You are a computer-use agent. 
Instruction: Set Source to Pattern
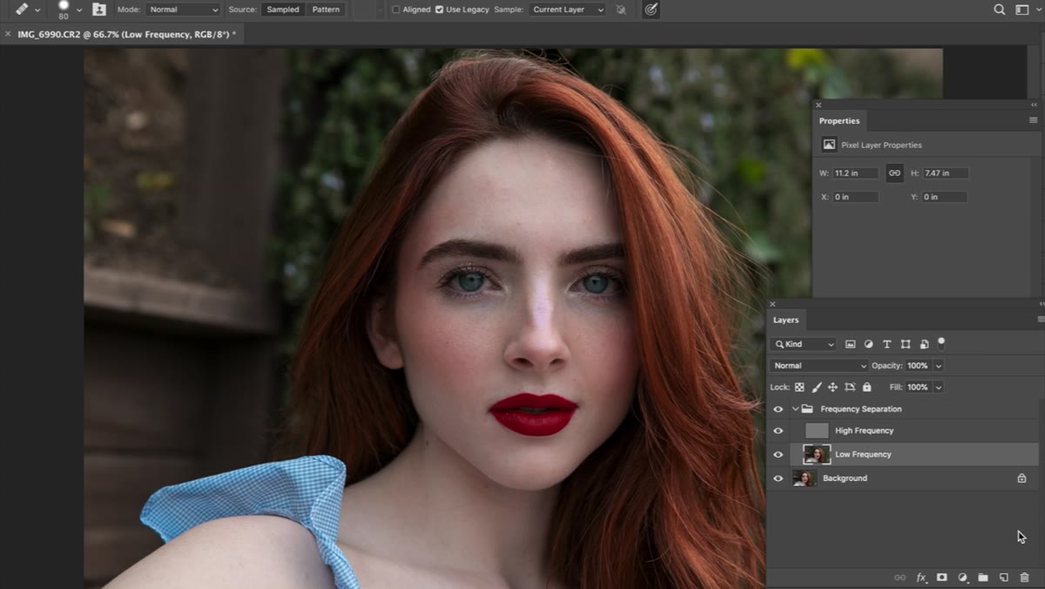click(x=326, y=10)
